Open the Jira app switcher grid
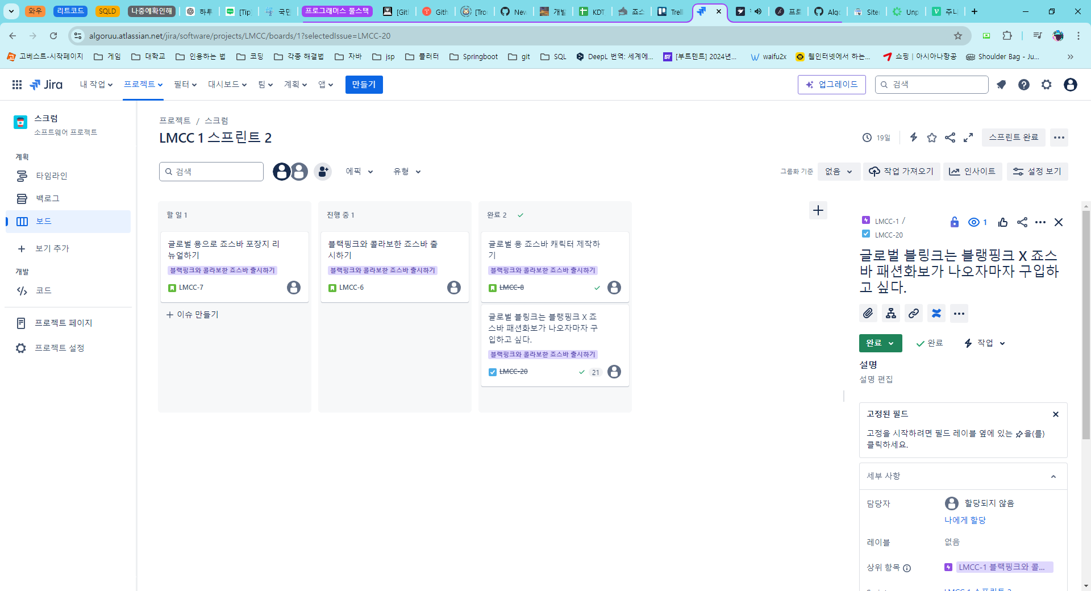 click(x=17, y=85)
